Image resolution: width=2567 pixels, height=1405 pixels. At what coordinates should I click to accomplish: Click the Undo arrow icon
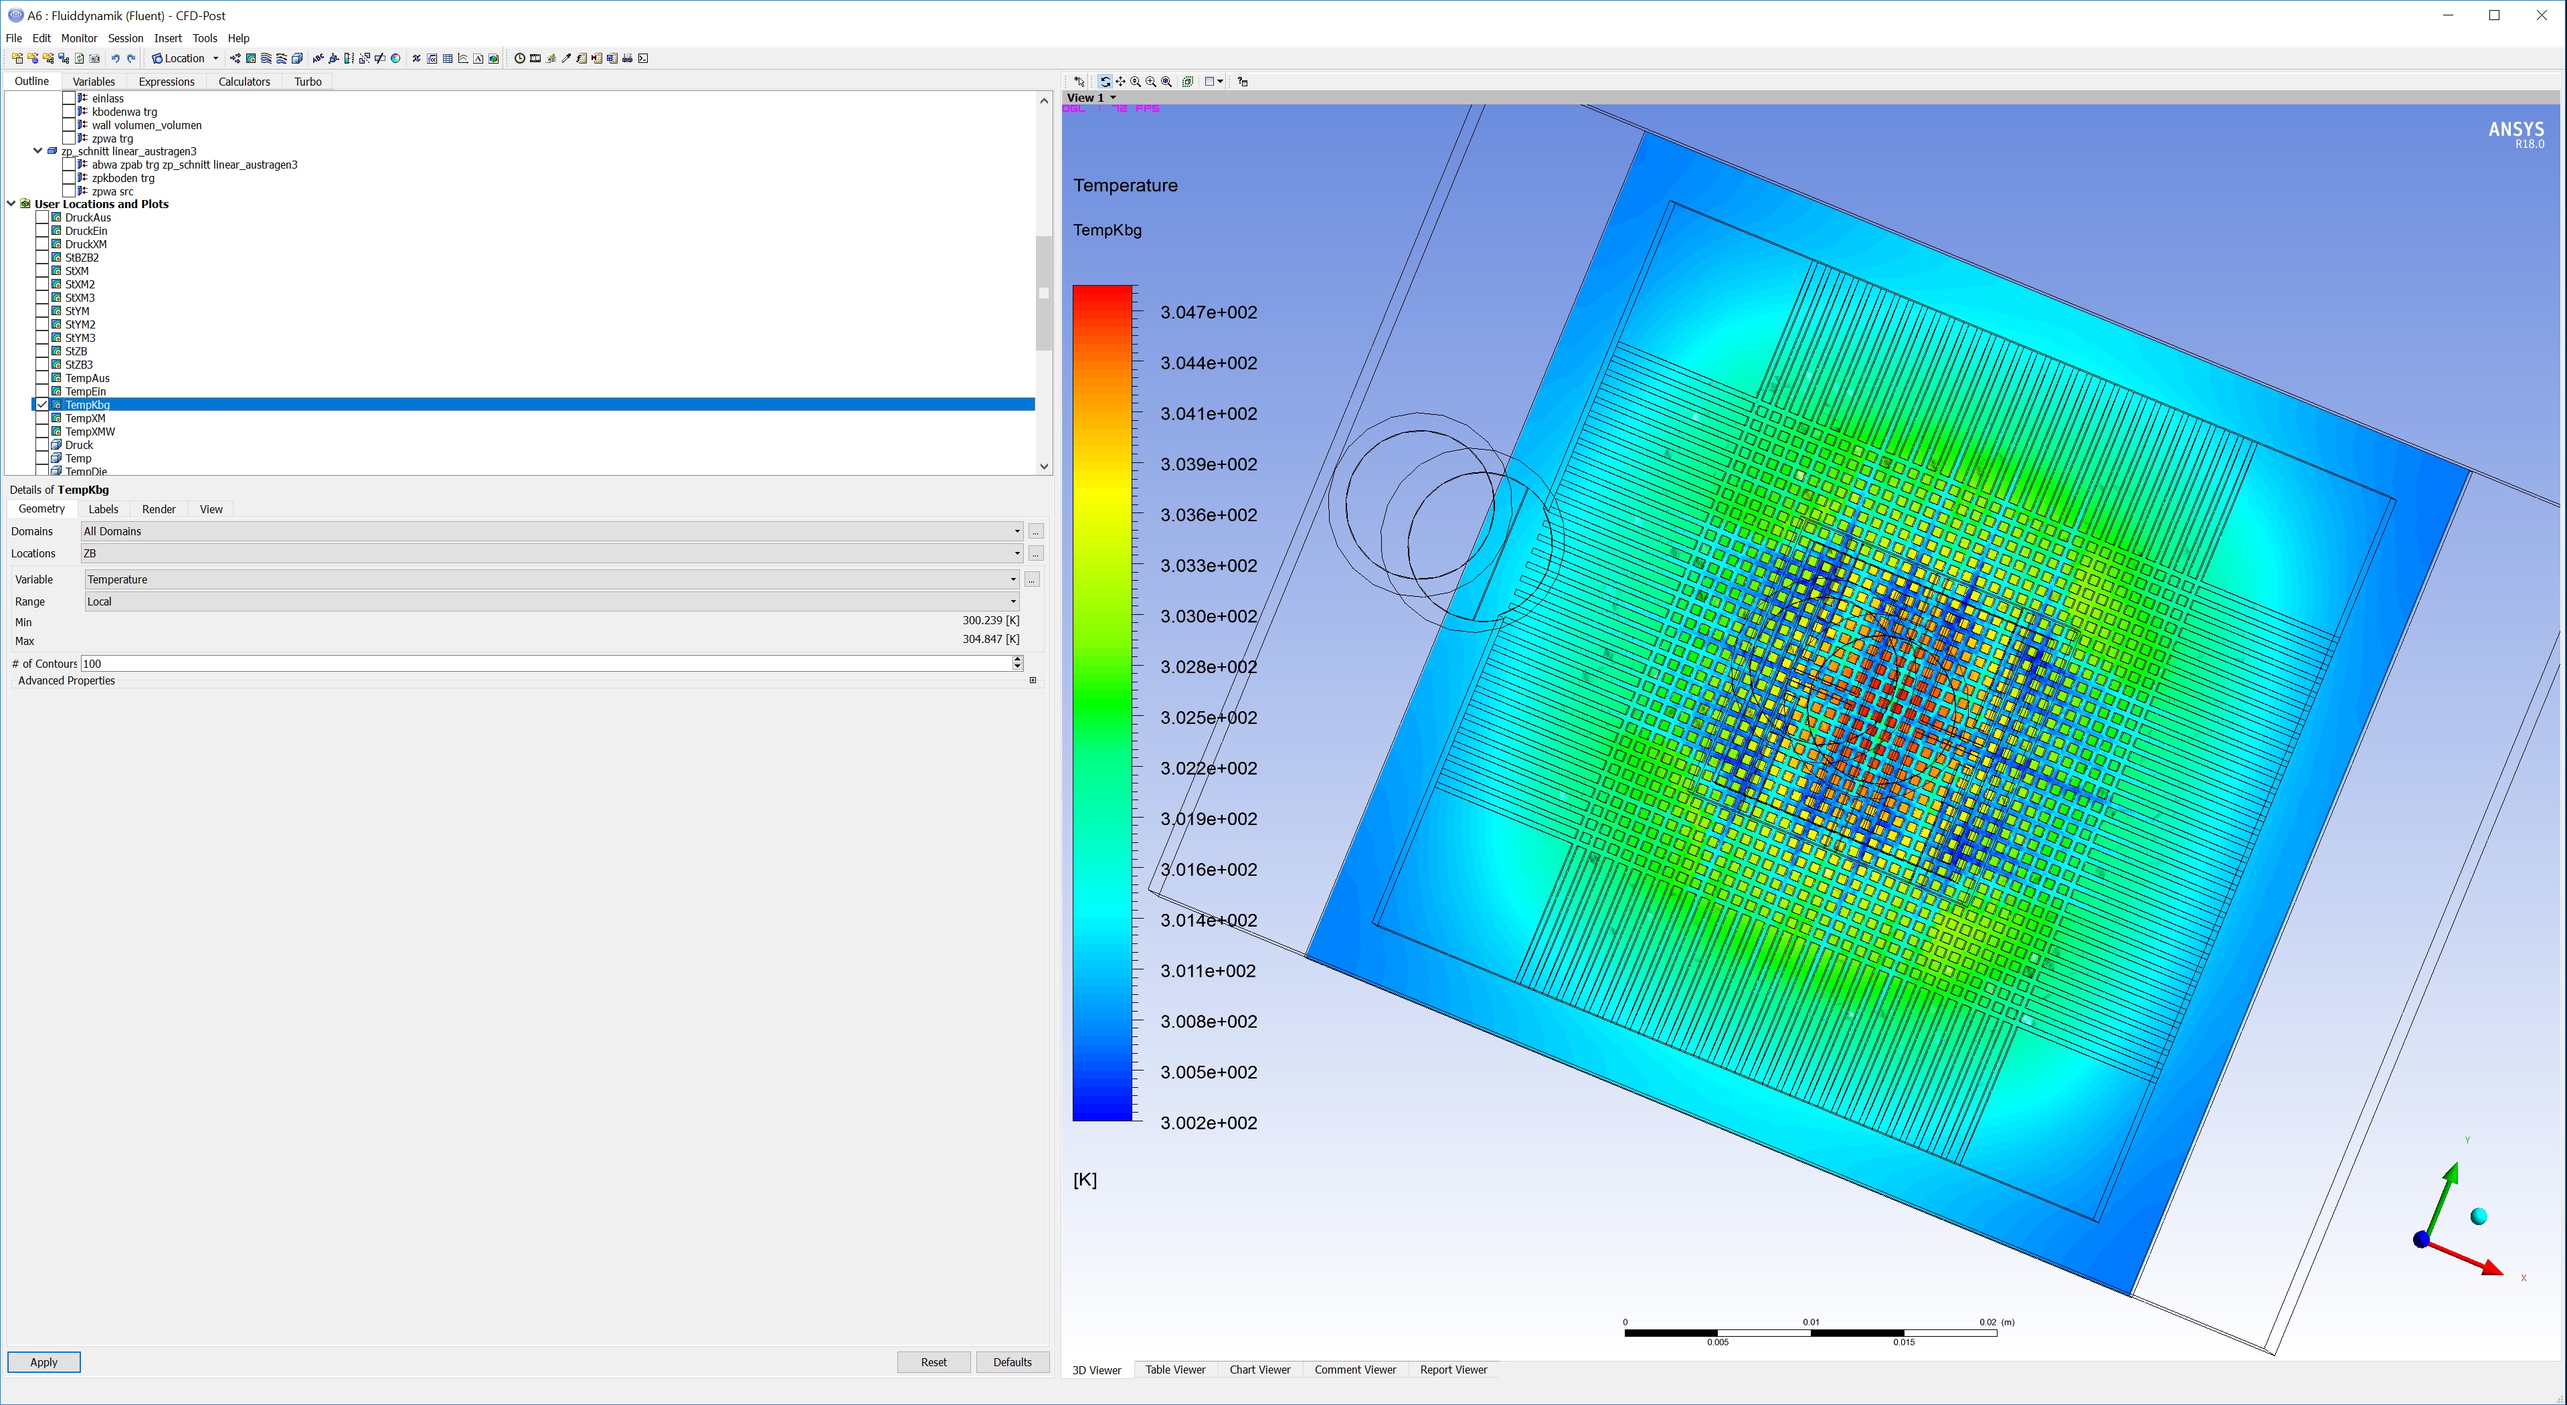(116, 59)
